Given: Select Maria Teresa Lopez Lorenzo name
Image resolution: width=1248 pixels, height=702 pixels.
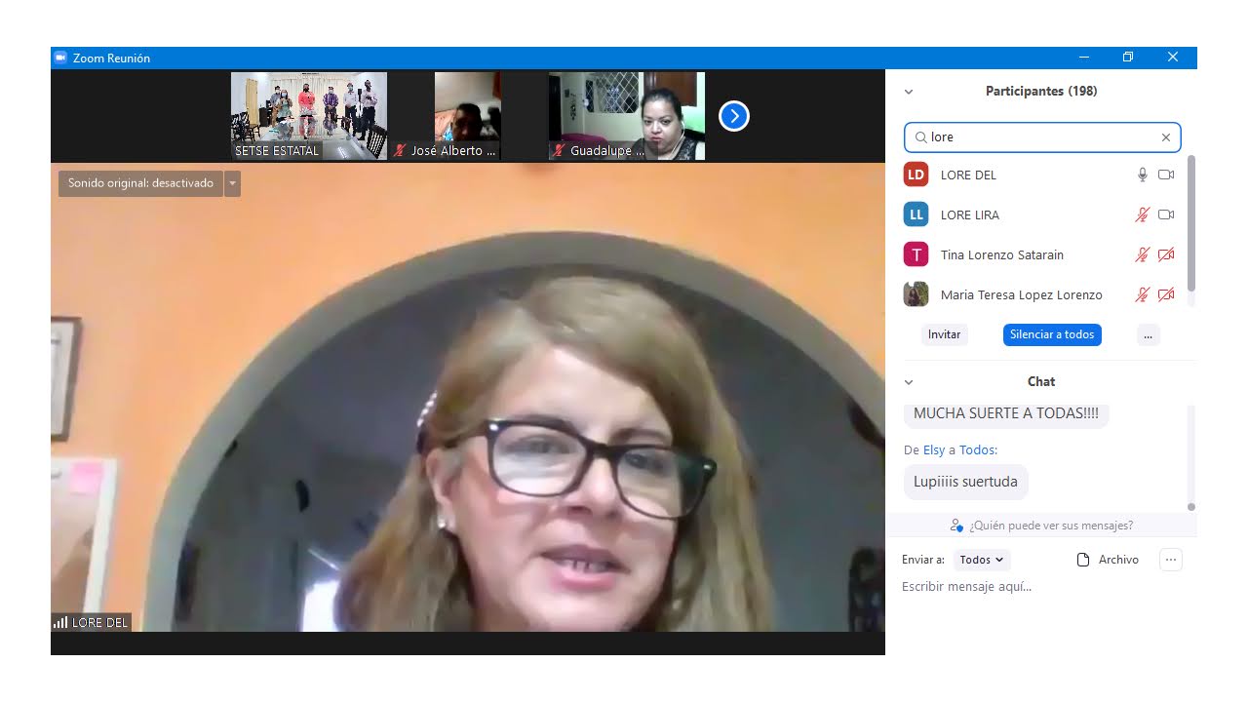Looking at the screenshot, I should tap(1022, 295).
